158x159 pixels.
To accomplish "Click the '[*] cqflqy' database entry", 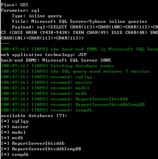I will 15,121.
